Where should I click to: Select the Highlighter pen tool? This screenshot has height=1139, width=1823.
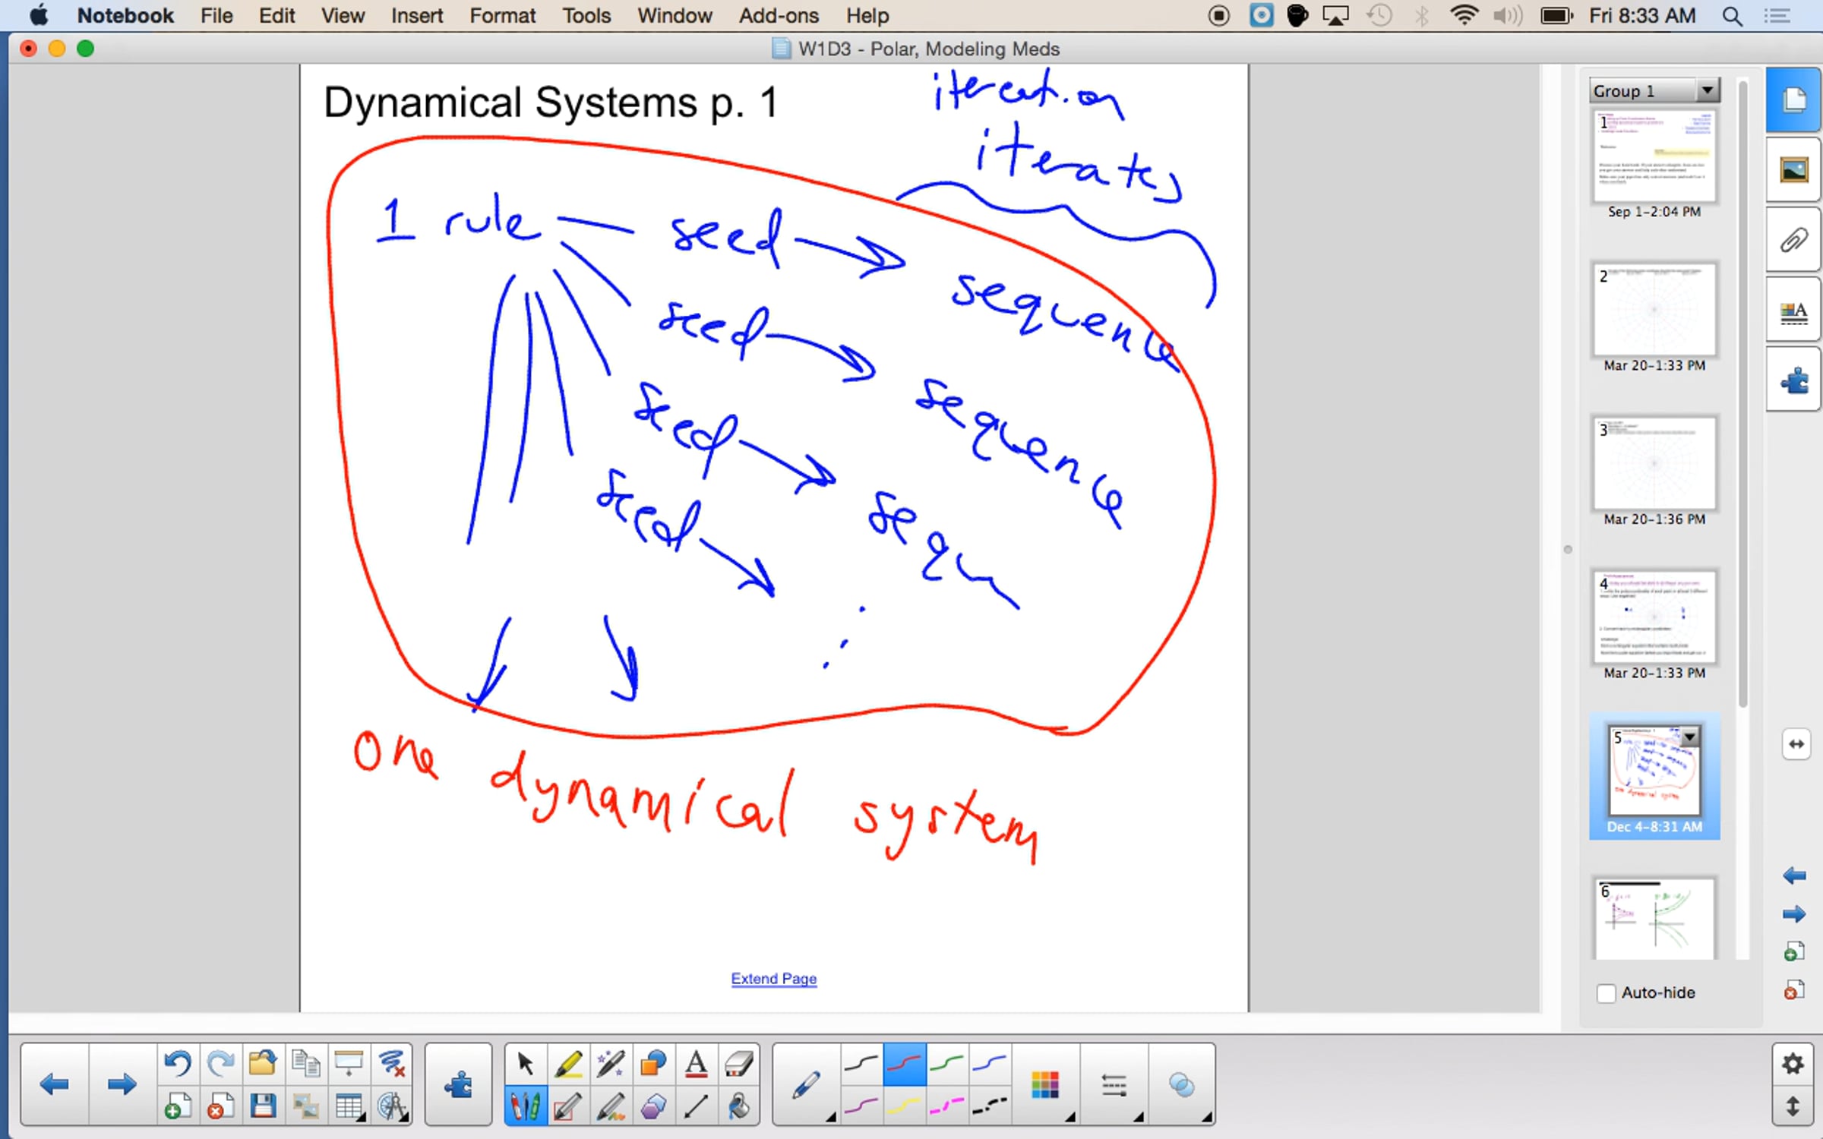[x=568, y=1064]
